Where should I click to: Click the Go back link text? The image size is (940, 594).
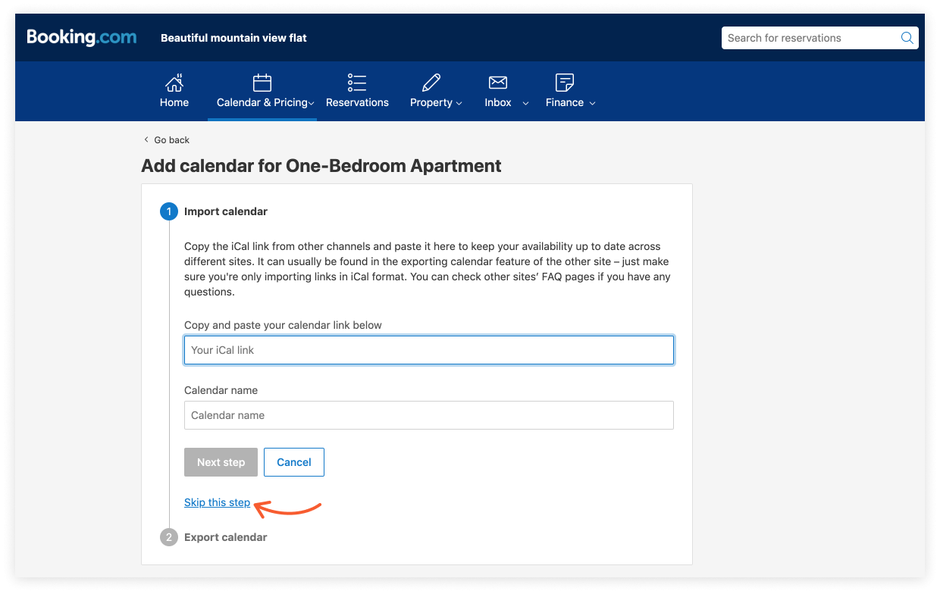point(171,139)
